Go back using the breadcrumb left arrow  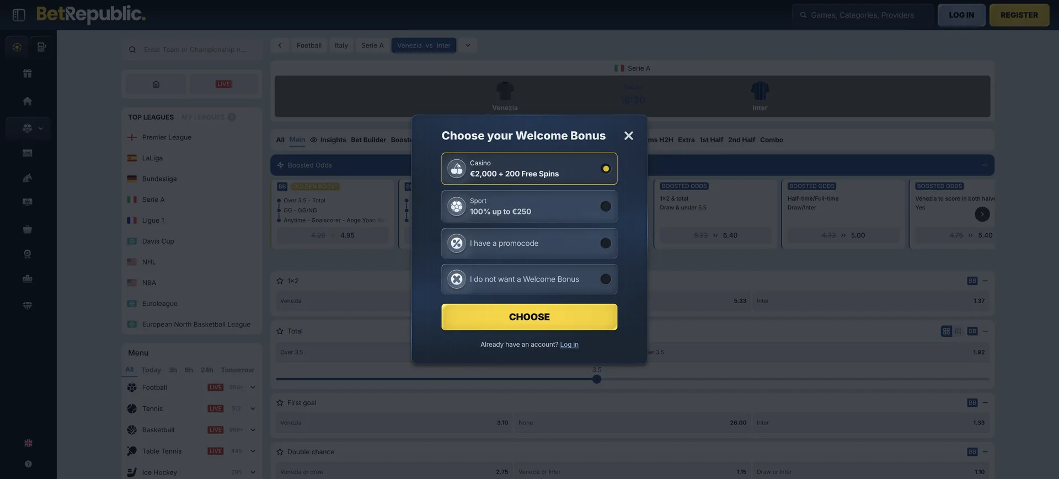pos(280,46)
